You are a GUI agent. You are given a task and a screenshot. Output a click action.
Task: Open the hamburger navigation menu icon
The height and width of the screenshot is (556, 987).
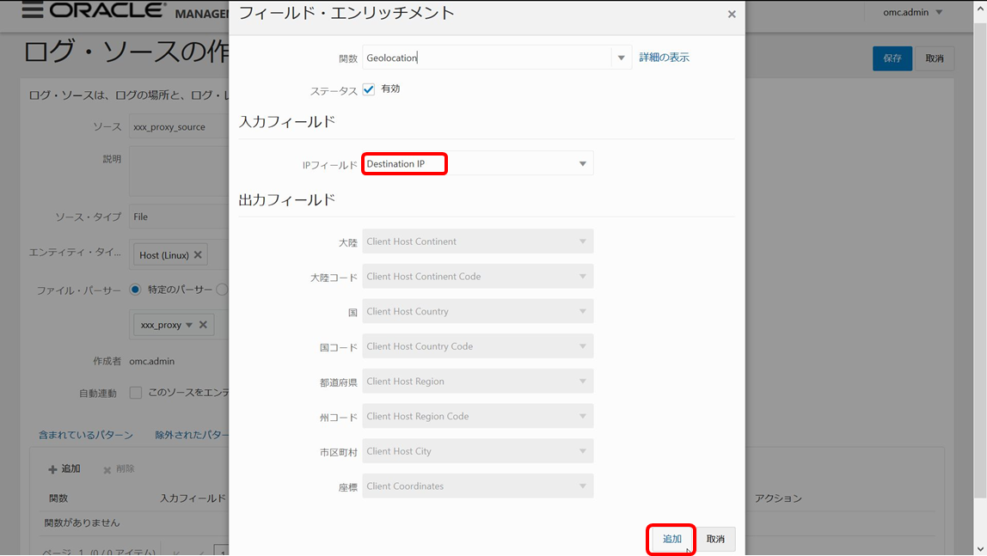(x=33, y=10)
